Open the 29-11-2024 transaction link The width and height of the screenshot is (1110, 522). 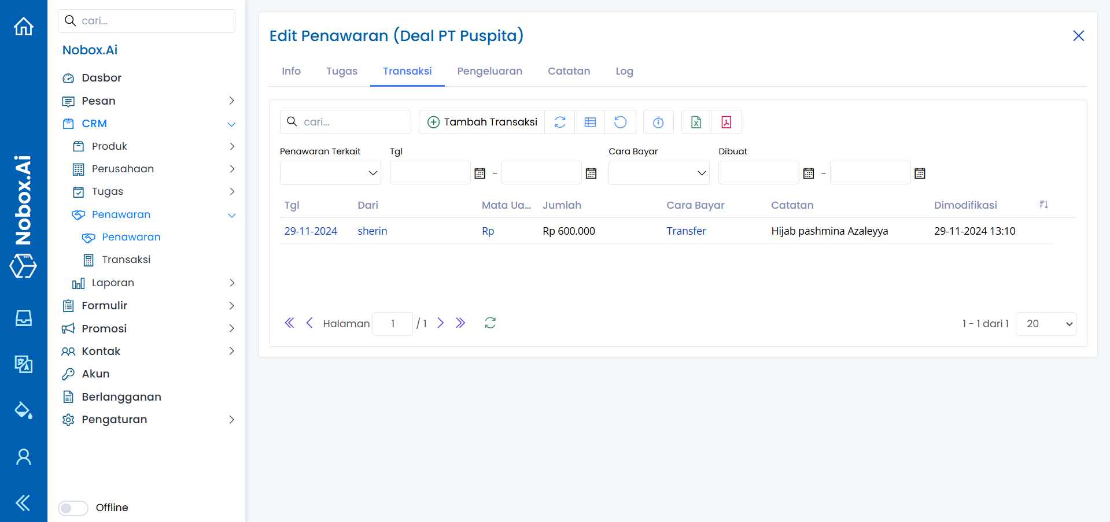pyautogui.click(x=311, y=231)
